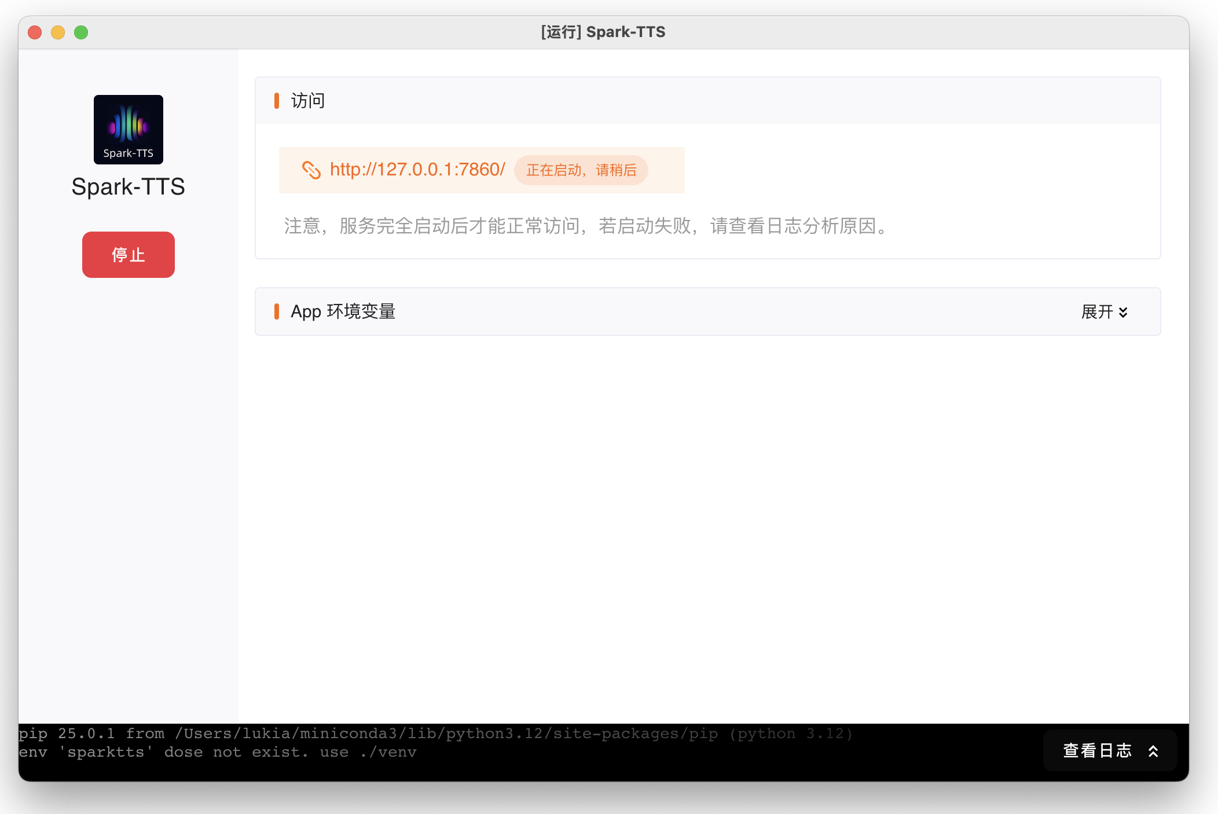Click the Spark-TTS name below the logo
The image size is (1218, 814).
pos(128,187)
